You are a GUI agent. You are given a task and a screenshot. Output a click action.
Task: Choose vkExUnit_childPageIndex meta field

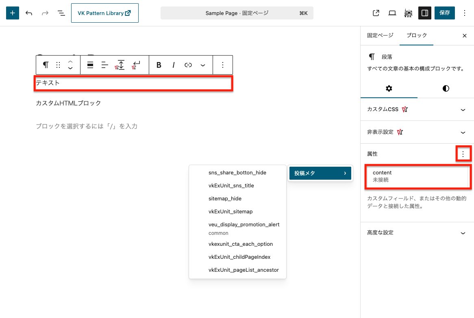(237, 257)
